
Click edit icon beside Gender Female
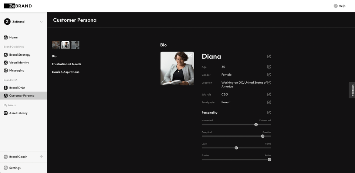point(269,75)
